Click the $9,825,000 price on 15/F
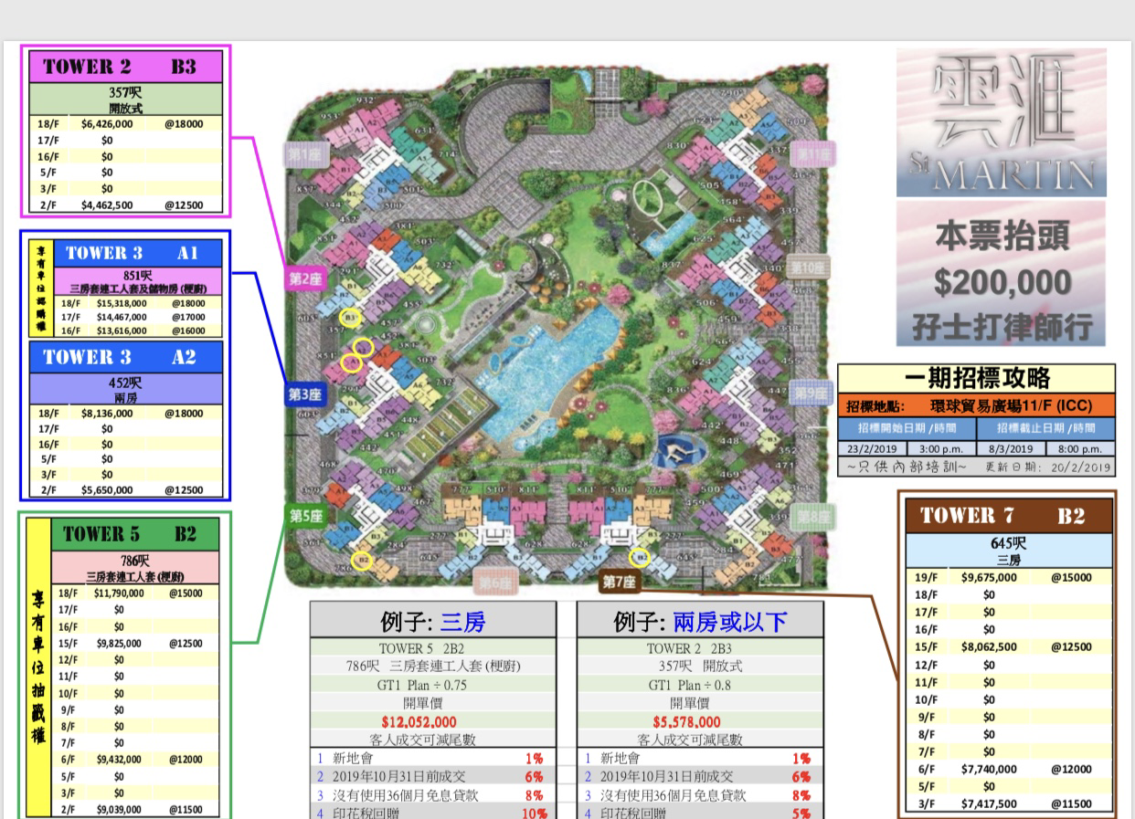1135x819 pixels. (120, 643)
